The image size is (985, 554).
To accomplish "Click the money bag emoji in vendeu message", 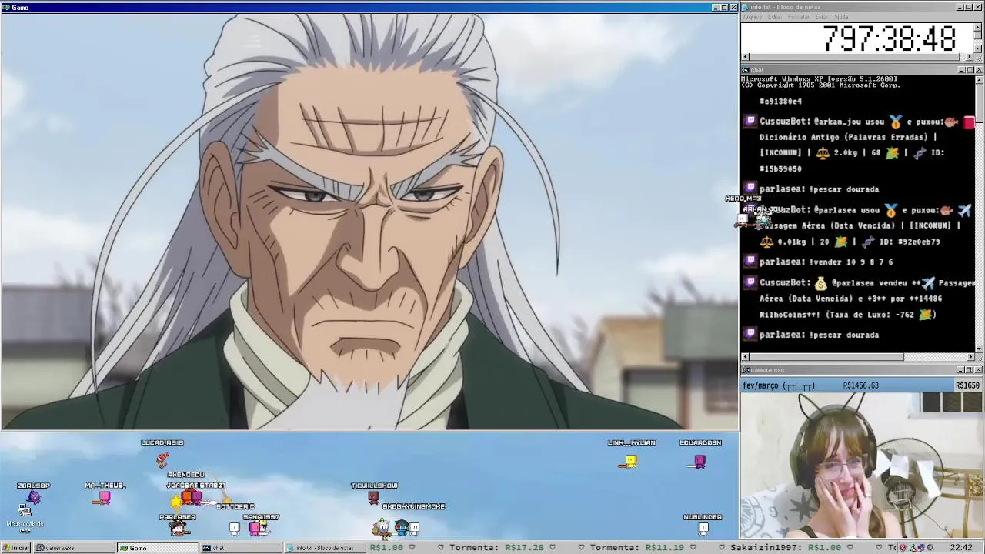I will pos(820,282).
